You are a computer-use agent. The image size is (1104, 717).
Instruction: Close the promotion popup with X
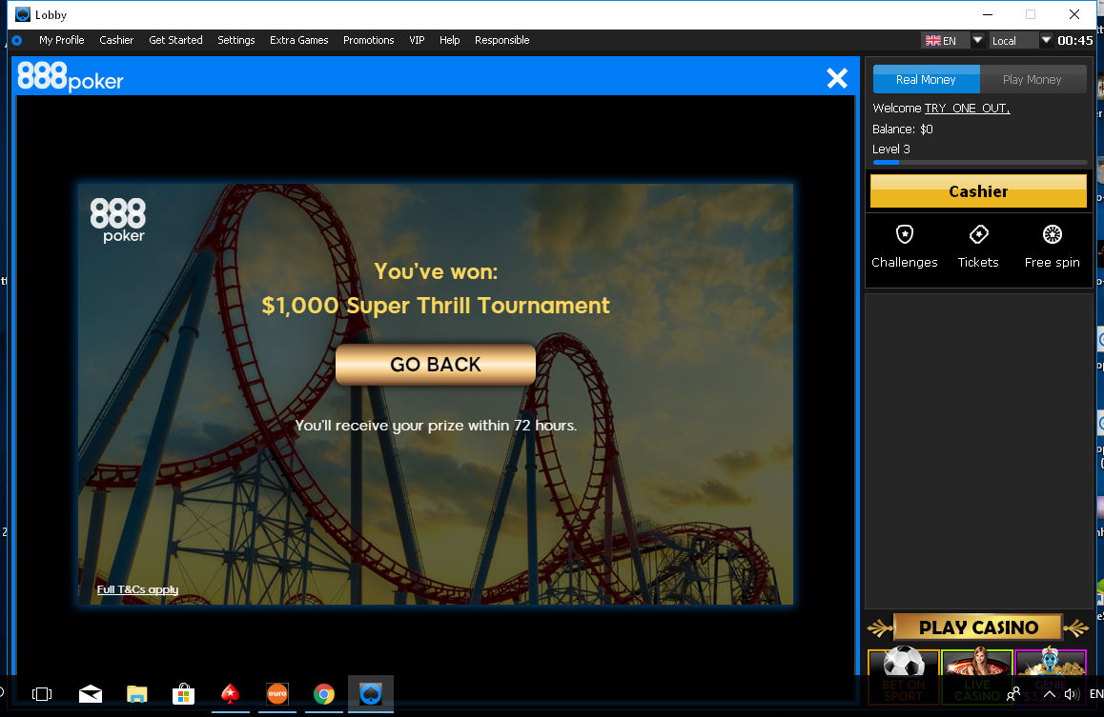[x=836, y=78]
